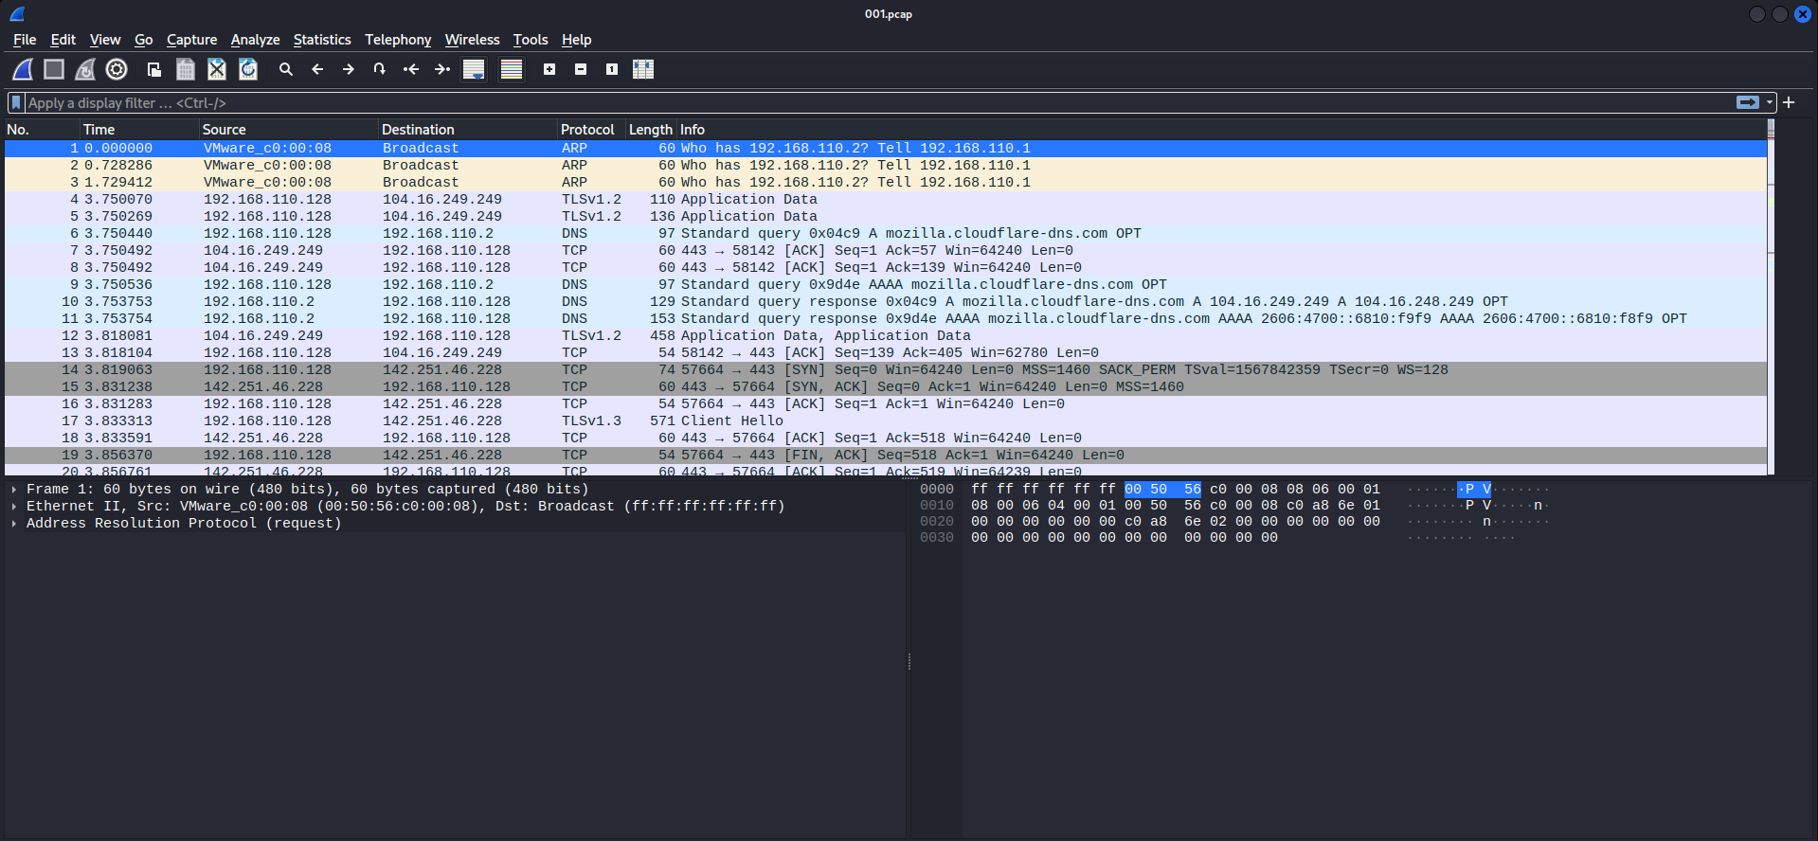1818x841 pixels.
Task: Open the display filter history dropdown
Action: (1770, 102)
